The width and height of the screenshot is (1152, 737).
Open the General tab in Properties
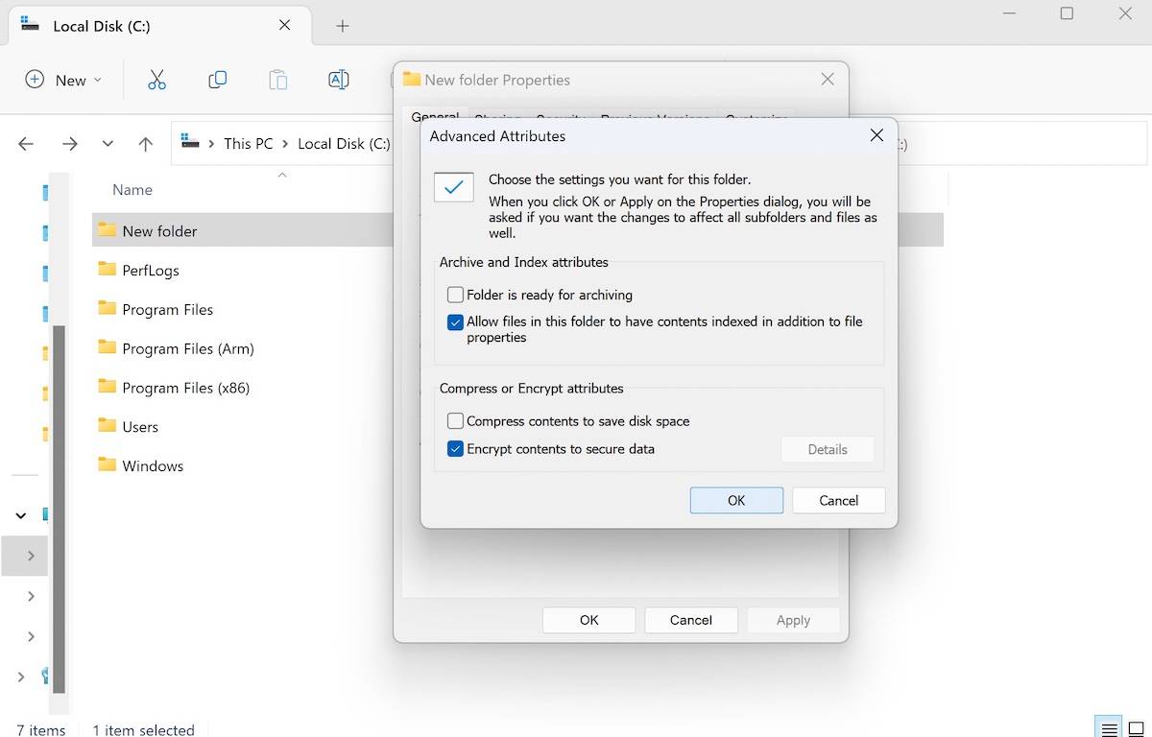[x=435, y=116]
